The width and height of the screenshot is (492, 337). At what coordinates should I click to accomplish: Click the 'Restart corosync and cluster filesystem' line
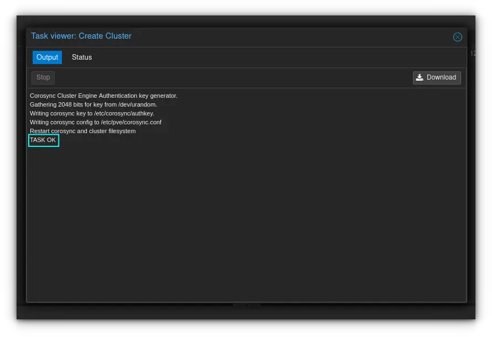83,131
